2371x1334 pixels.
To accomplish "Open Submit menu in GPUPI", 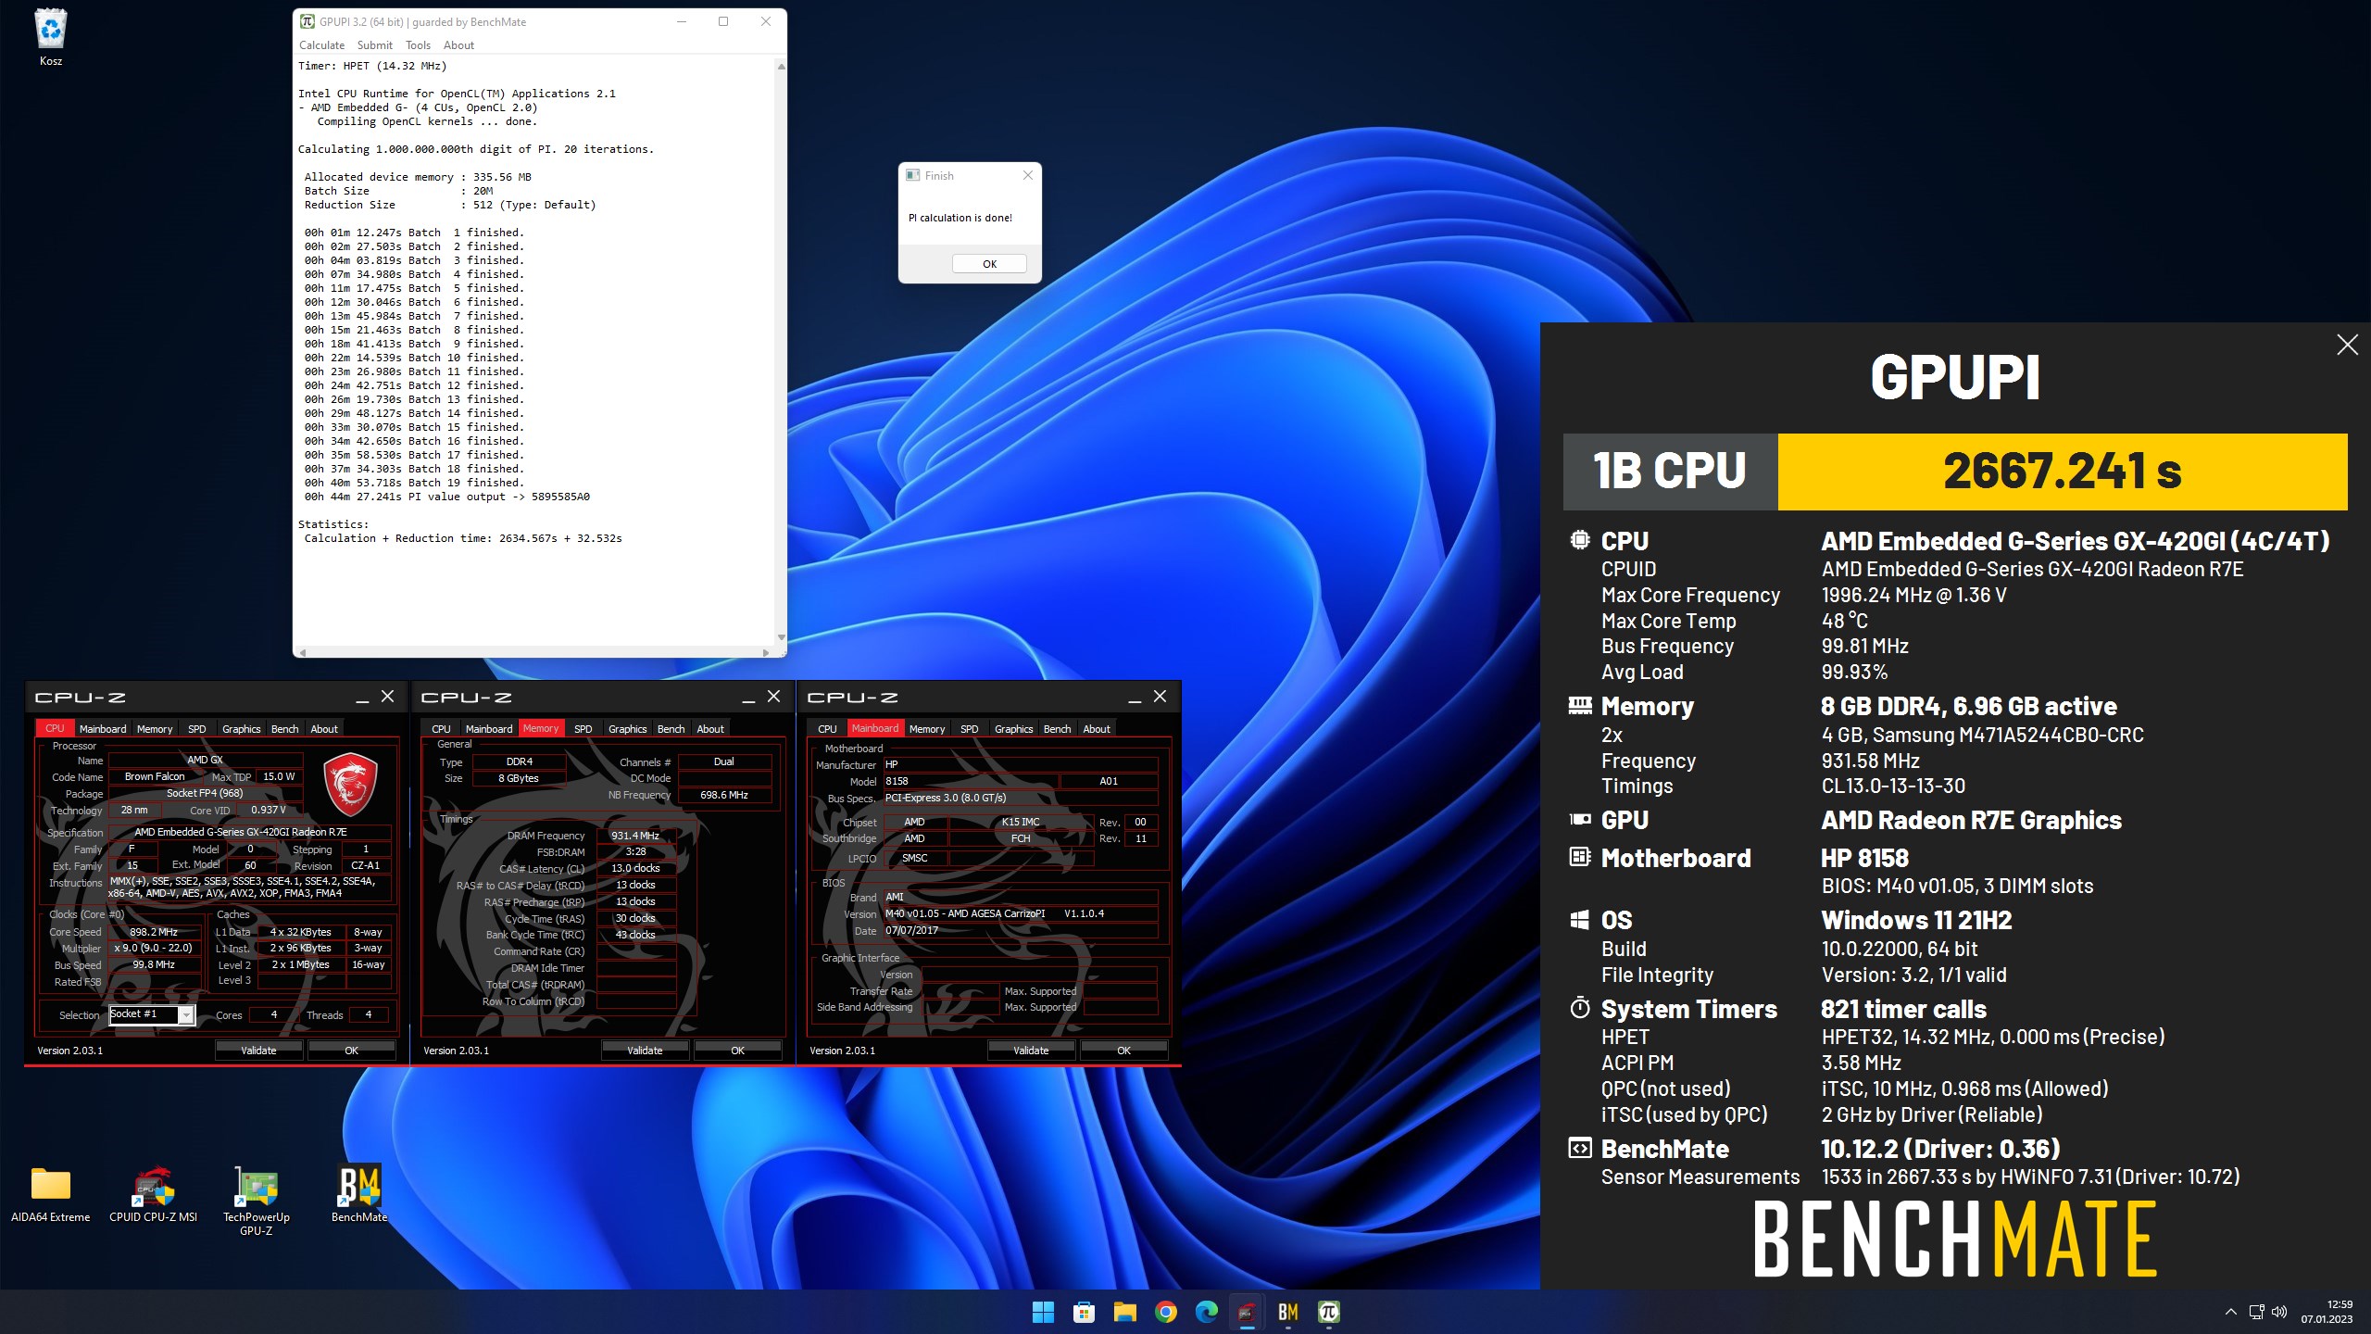I will (x=374, y=45).
